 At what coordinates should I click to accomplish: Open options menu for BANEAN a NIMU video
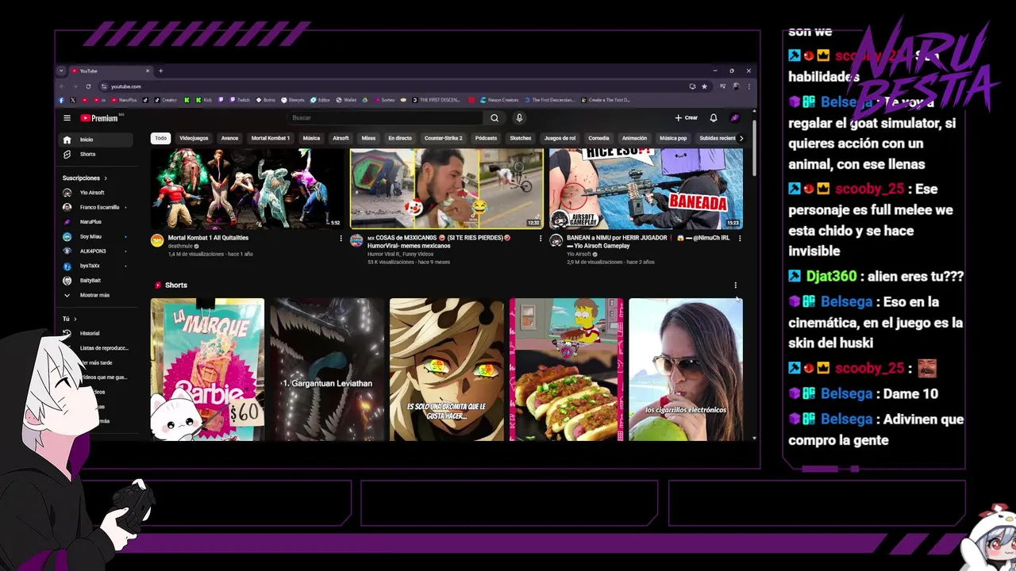coord(740,238)
